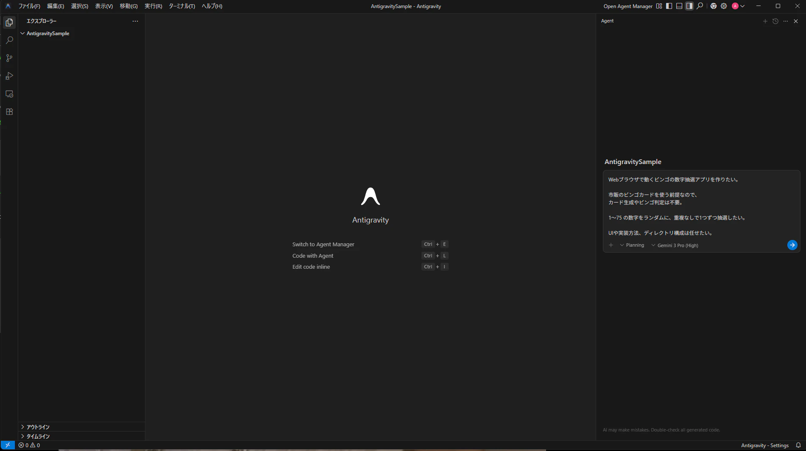
Task: Add context with plus icon in prompt box
Action: pyautogui.click(x=611, y=245)
